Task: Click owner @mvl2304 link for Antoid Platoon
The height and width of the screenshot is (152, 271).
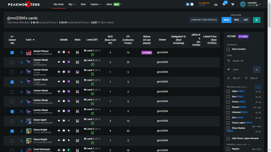Action: 162,52
